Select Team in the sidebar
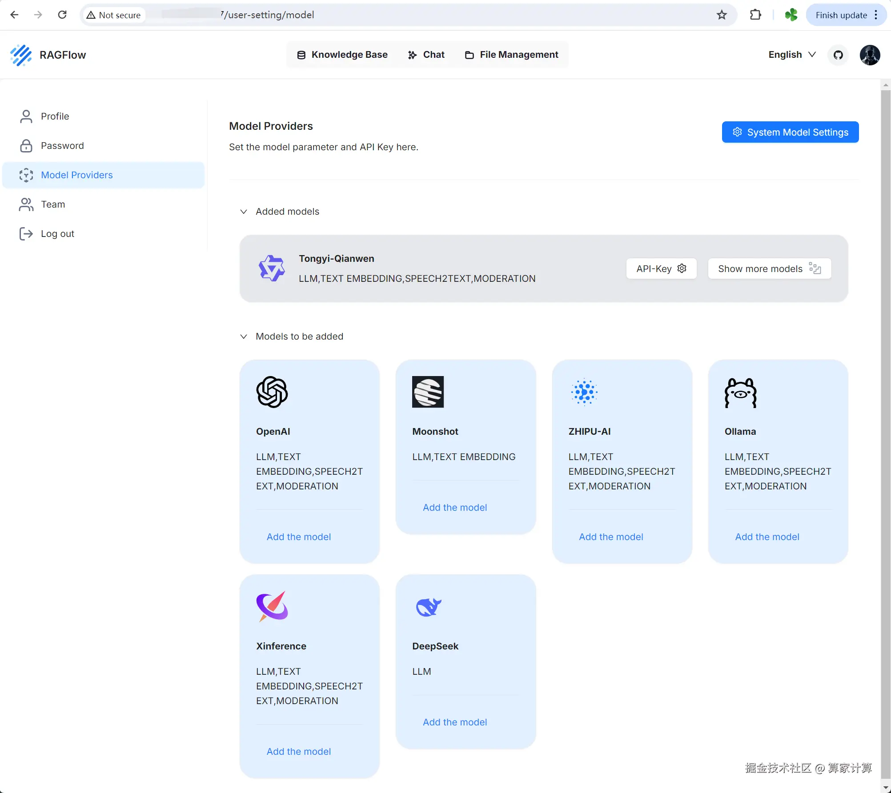This screenshot has width=891, height=793. pos(53,204)
